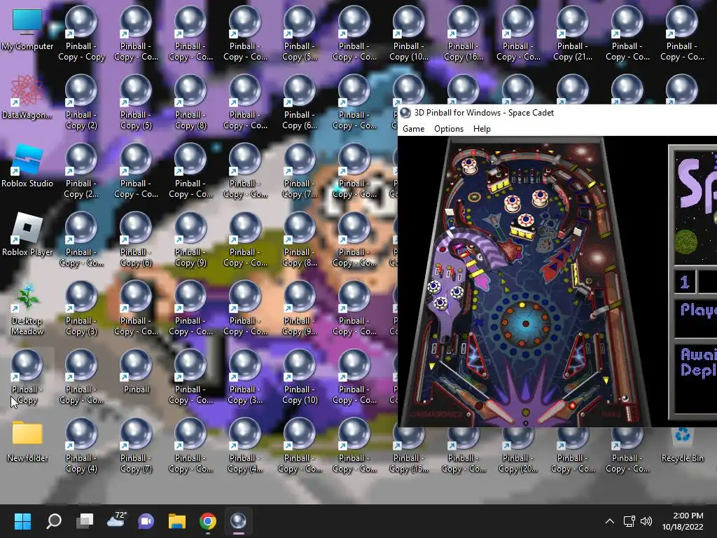Select the Roblox Player shortcut

[27, 235]
